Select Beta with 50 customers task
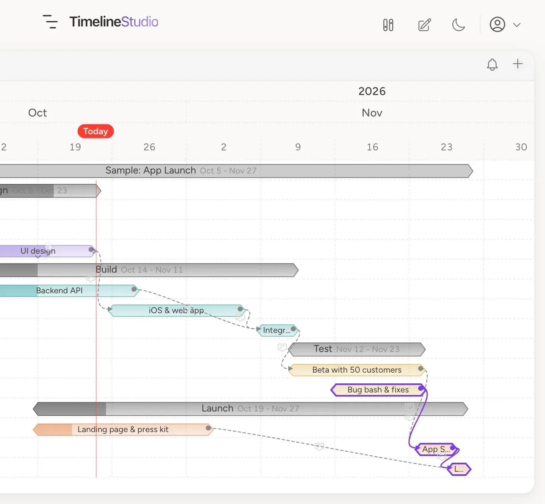 pos(357,370)
